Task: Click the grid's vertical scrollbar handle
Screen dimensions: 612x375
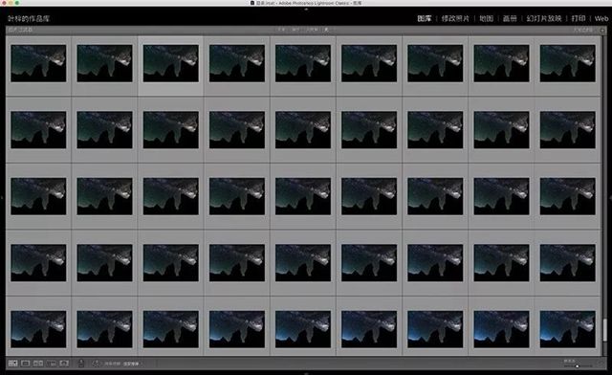Action: pos(604,329)
